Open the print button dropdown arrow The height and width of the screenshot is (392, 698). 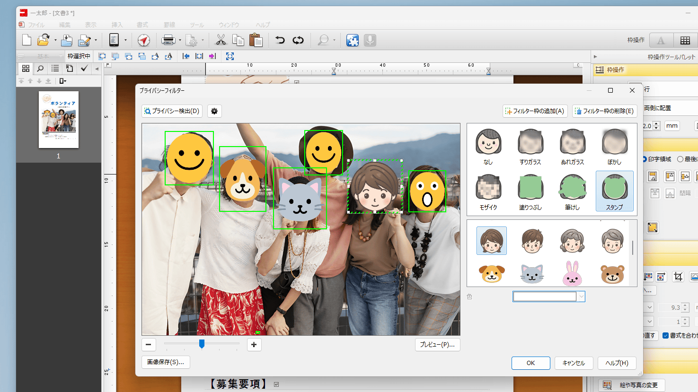(180, 40)
